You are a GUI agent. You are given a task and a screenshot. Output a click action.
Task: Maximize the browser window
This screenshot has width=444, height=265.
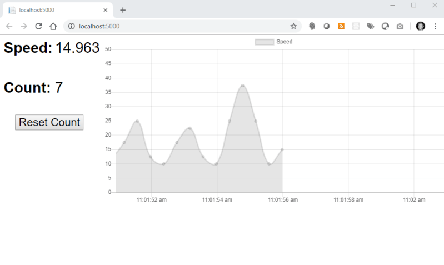click(413, 5)
